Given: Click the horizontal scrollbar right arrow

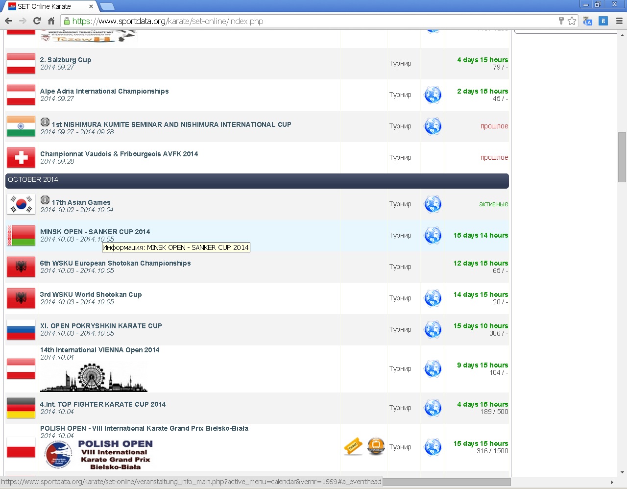Looking at the screenshot, I should click(612, 483).
